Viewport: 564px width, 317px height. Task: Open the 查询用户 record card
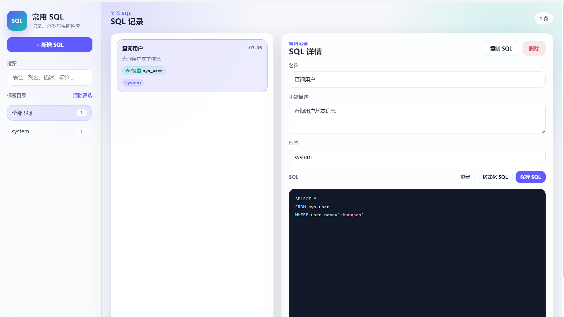tap(192, 66)
